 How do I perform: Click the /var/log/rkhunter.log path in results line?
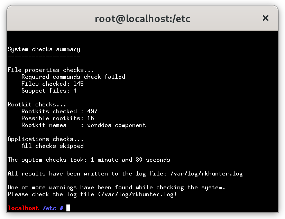[x=206, y=174]
